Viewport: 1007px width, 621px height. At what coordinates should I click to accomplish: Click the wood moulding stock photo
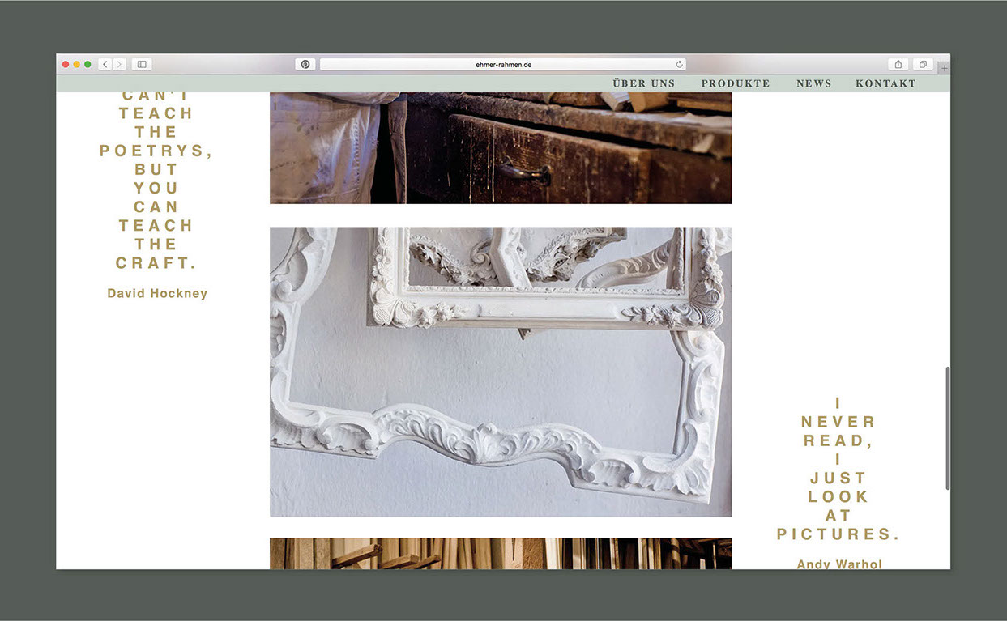pyautogui.click(x=501, y=553)
